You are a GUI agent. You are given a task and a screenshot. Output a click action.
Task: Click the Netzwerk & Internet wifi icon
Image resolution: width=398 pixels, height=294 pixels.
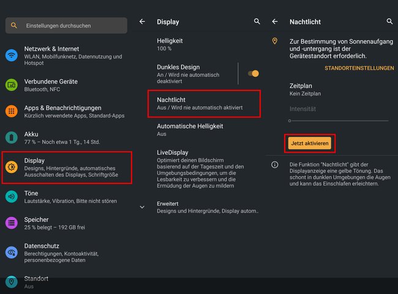(x=12, y=55)
